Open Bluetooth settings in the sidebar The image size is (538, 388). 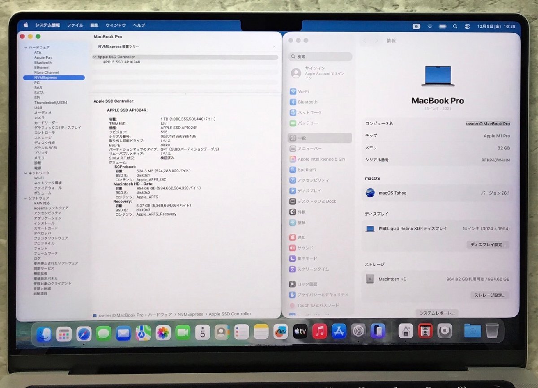(307, 102)
